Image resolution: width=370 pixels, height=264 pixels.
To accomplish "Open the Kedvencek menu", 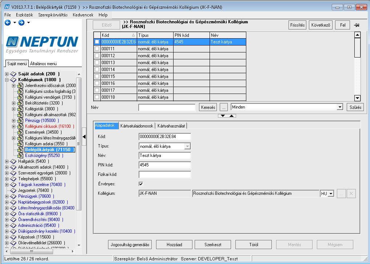I will 83,15.
